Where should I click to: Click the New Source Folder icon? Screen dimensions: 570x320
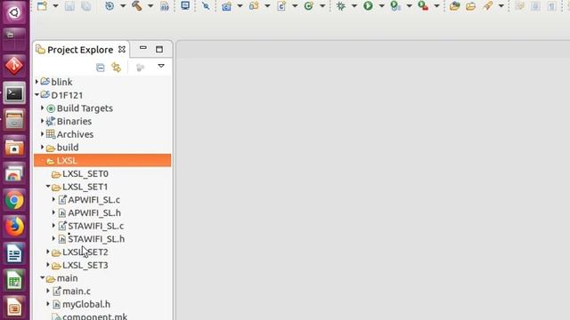point(254,6)
